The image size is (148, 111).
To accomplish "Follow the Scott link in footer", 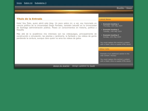I will tap(92, 66).
